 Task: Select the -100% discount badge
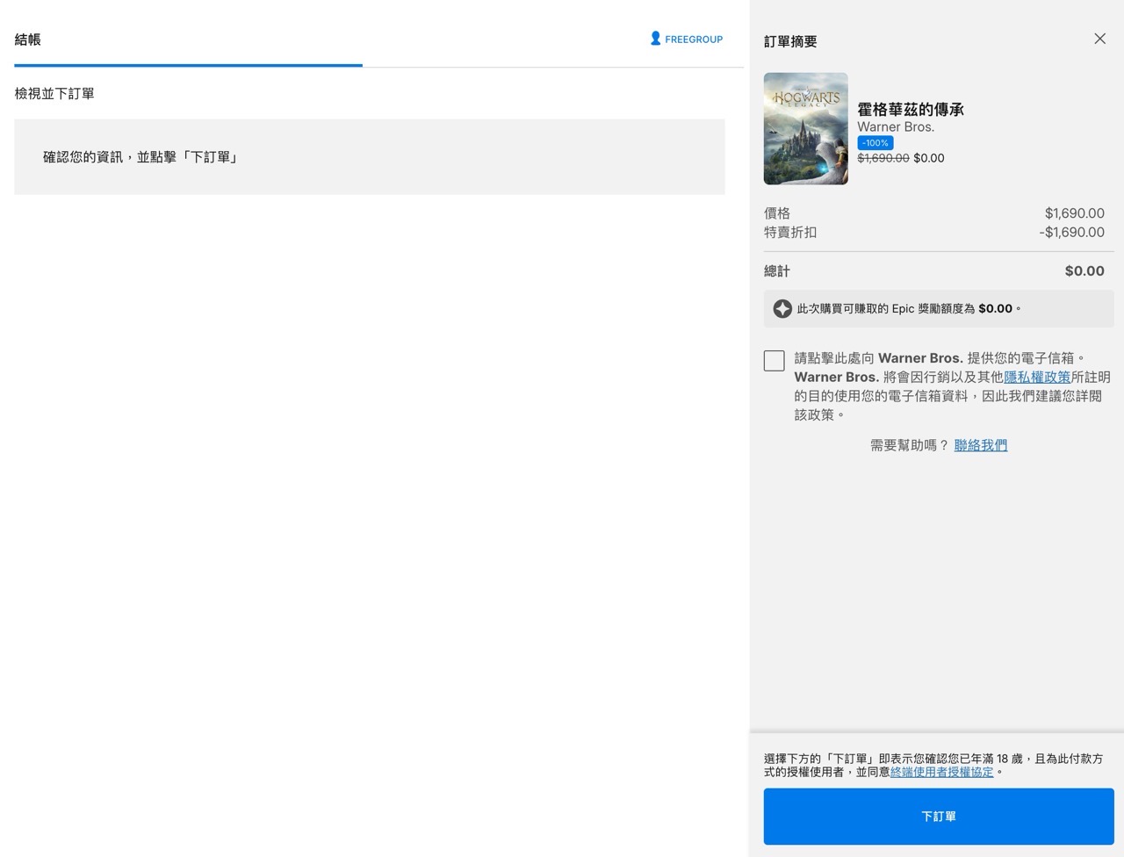point(875,142)
